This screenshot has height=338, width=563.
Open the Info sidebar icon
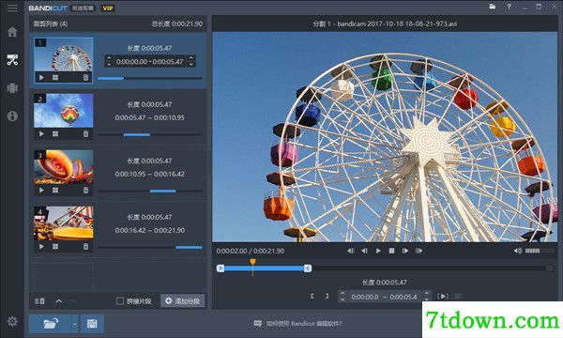point(12,116)
